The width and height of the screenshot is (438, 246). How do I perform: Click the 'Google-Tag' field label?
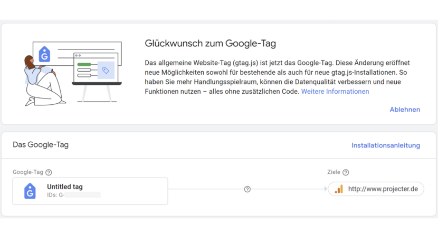coord(28,172)
